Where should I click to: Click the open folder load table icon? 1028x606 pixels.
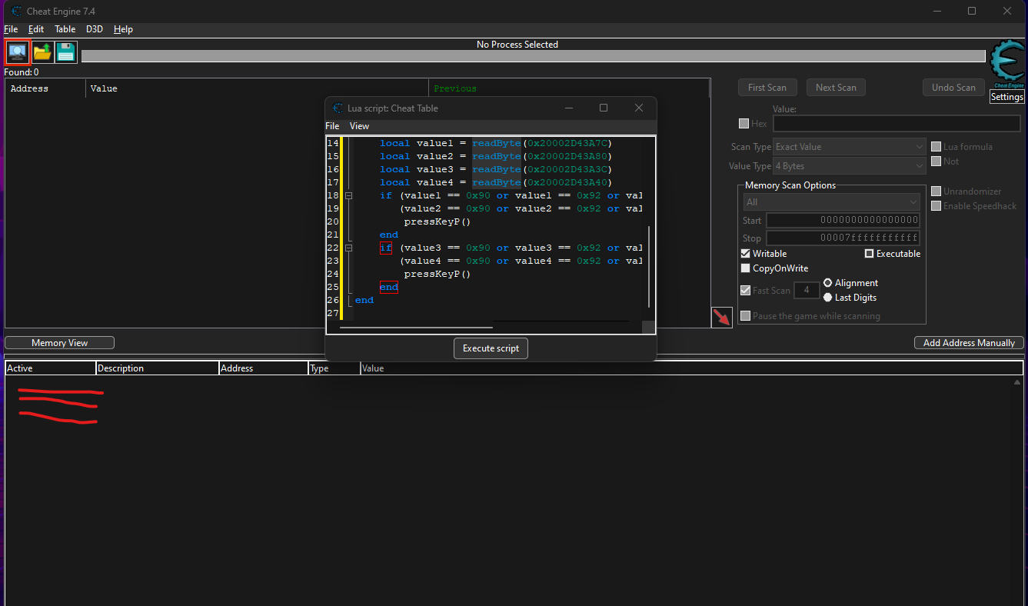(x=42, y=52)
